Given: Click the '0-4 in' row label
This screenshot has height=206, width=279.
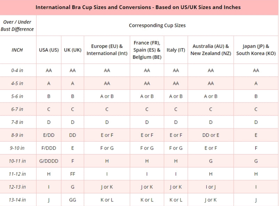Looking at the screenshot, I should coord(17,70).
